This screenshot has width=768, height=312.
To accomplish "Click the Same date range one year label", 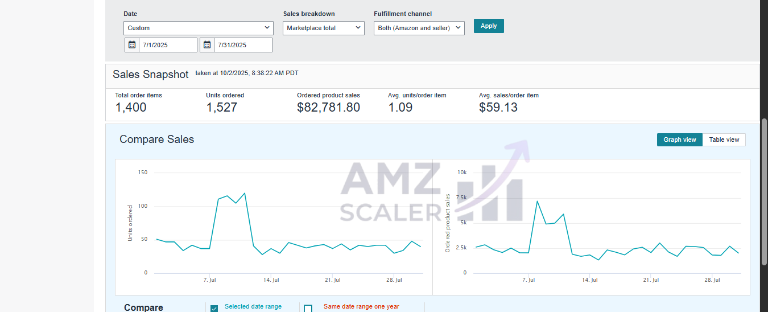I will [x=361, y=306].
